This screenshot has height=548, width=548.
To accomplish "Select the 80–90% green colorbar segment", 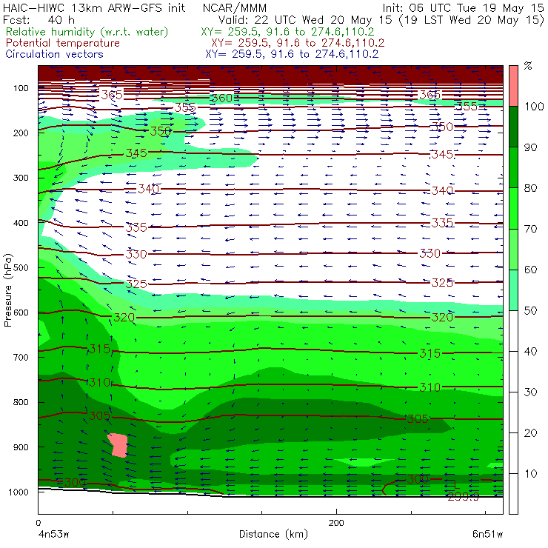I will 513,167.
